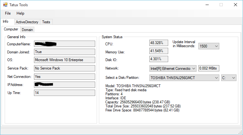Click the Service Pack field
The width and height of the screenshot is (243, 135).
click(65, 68)
